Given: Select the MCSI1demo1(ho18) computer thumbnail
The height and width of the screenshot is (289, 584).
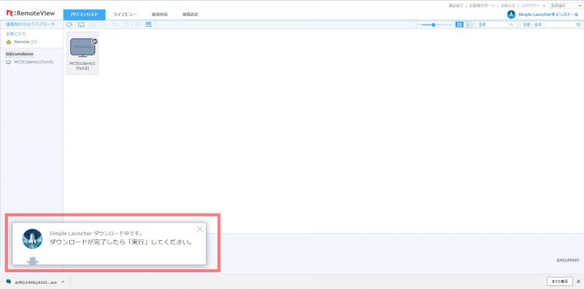Looking at the screenshot, I should pos(82,53).
